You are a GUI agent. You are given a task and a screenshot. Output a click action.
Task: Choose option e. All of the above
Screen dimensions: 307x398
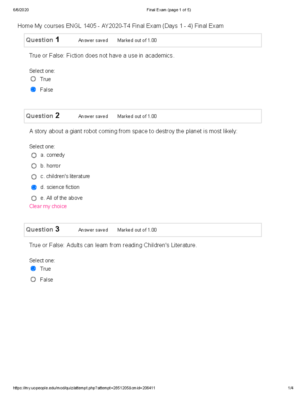34,198
